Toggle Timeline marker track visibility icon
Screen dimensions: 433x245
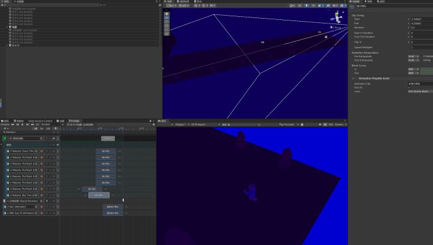click(55, 129)
